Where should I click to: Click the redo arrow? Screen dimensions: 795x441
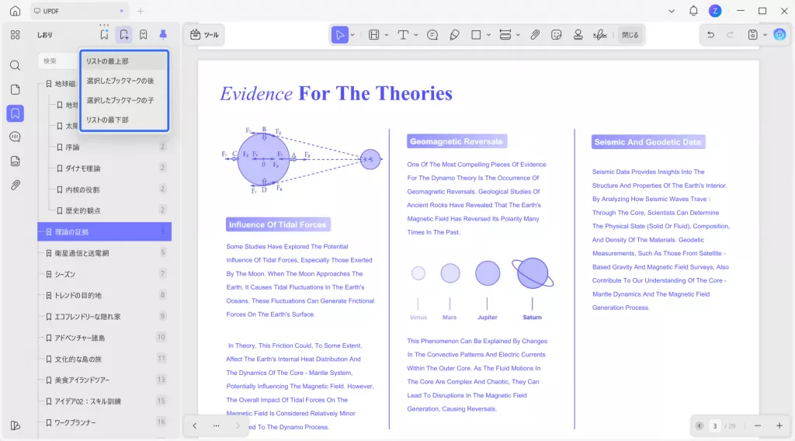pyautogui.click(x=730, y=35)
